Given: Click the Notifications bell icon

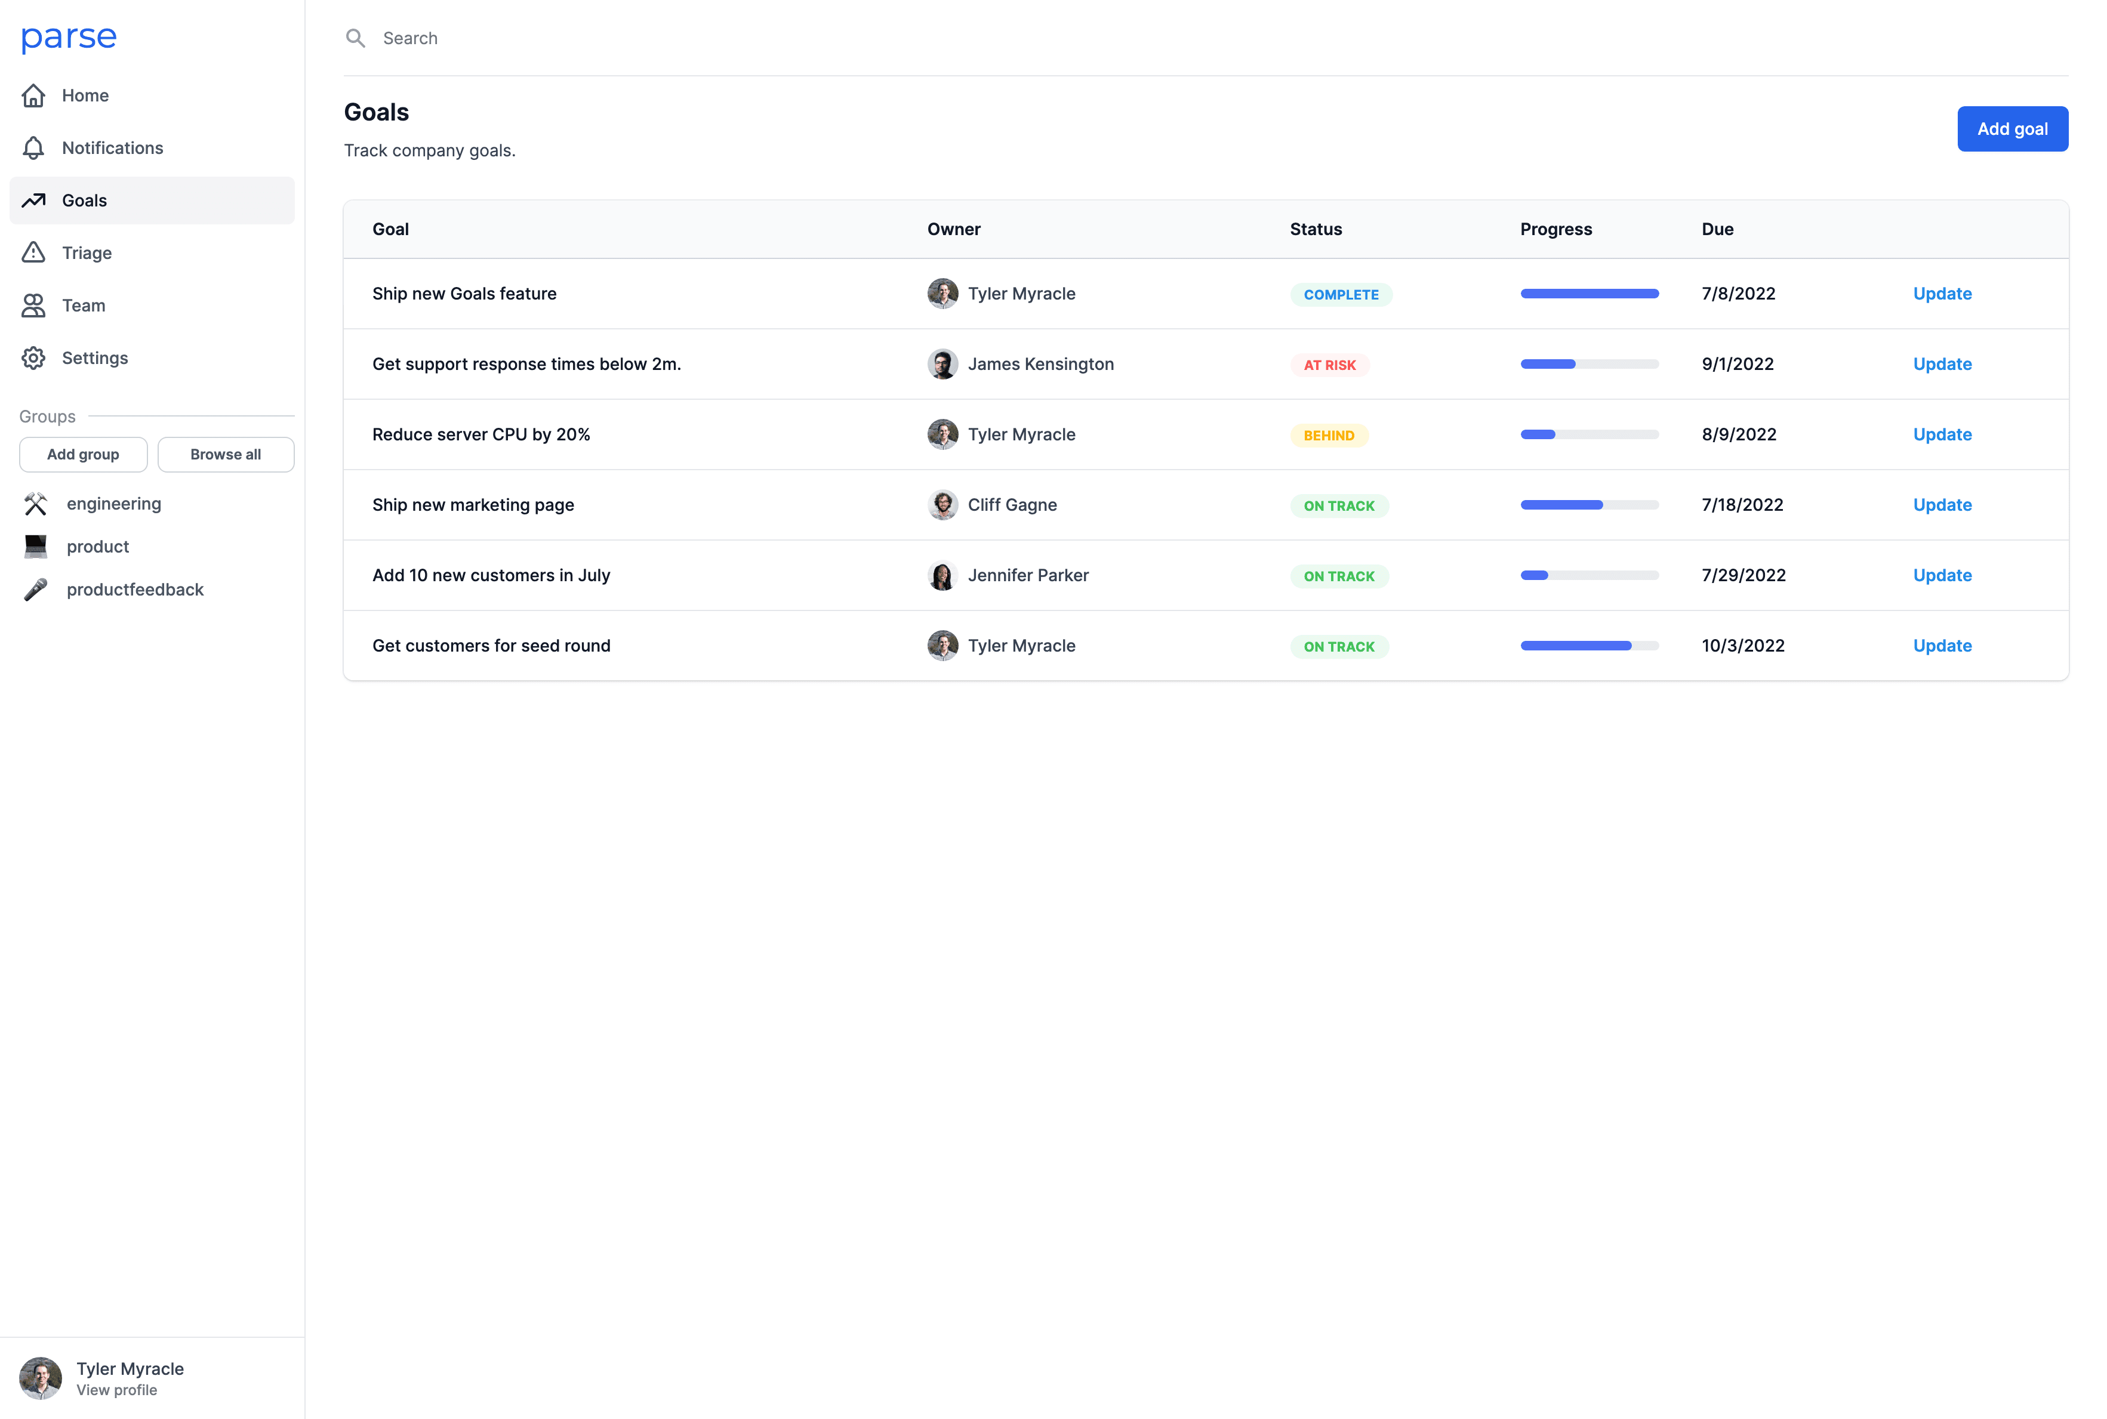Looking at the screenshot, I should coord(33,147).
